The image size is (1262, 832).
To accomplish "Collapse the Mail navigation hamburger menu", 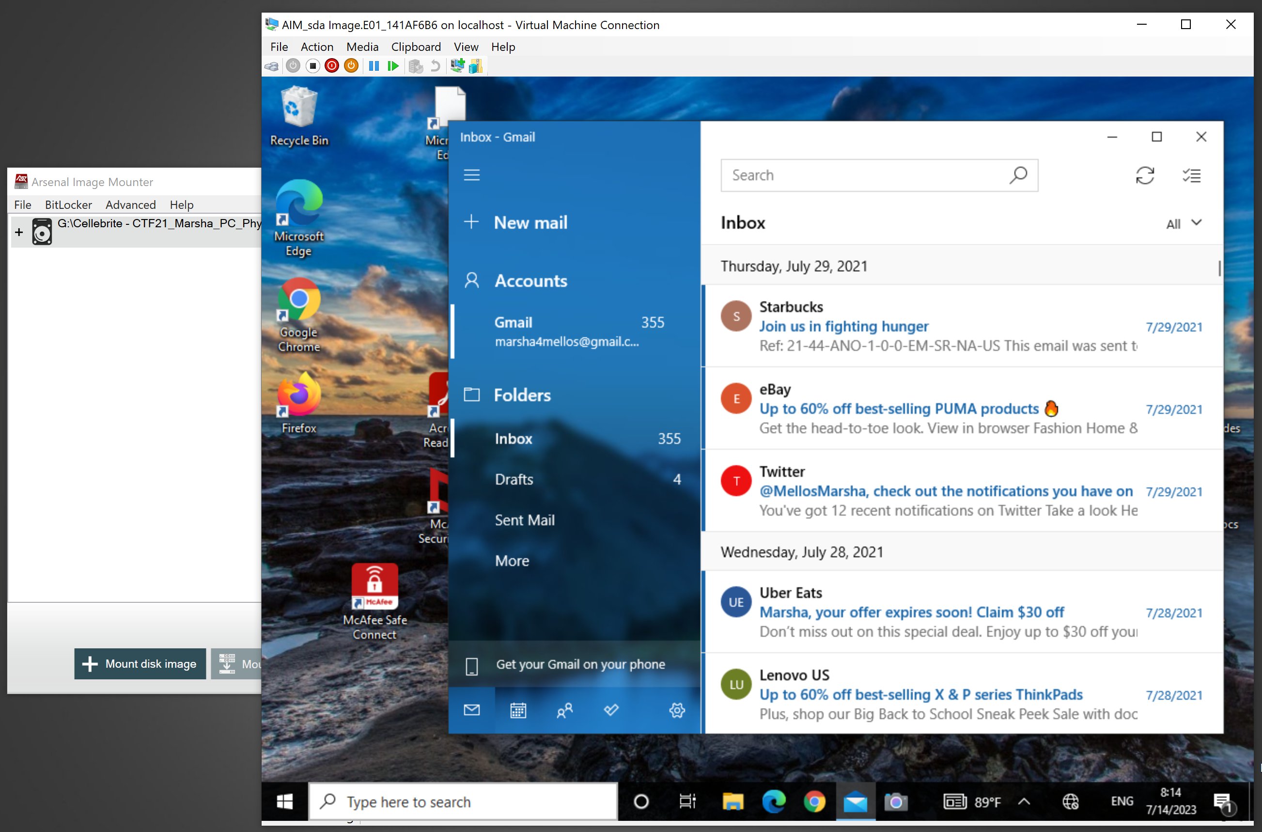I will click(x=471, y=174).
